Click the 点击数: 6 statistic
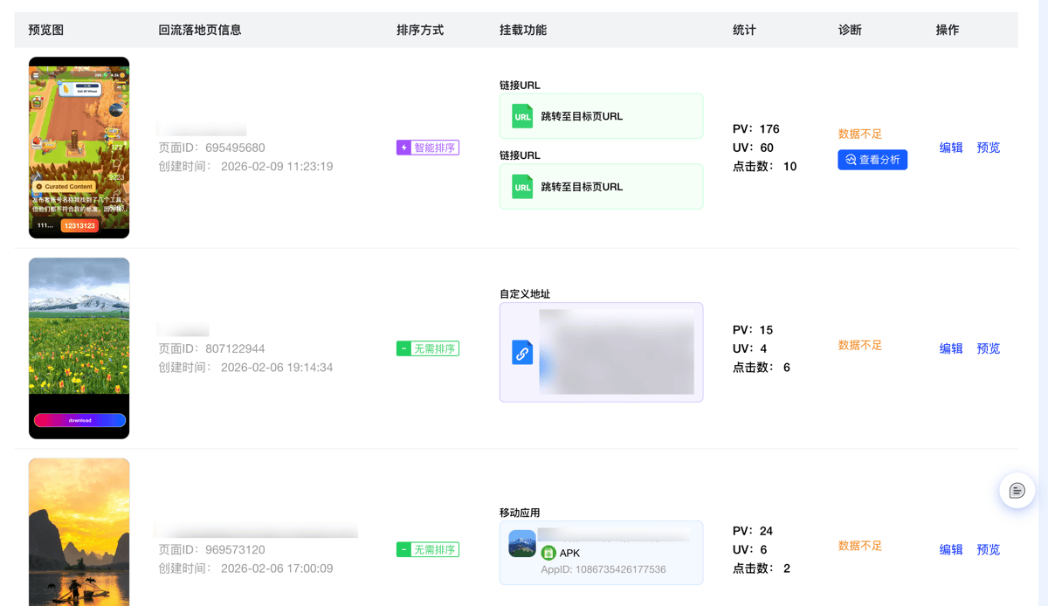This screenshot has width=1048, height=606. (x=762, y=367)
